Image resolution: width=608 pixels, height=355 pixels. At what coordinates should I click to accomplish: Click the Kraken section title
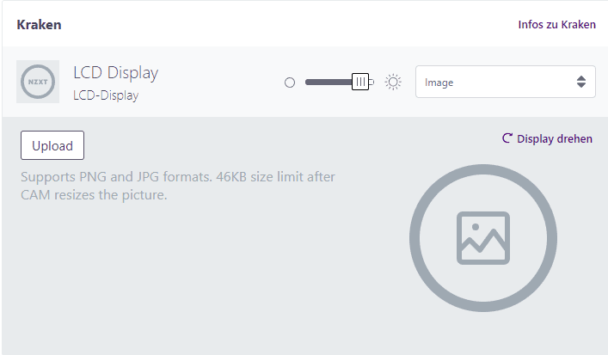(x=39, y=25)
